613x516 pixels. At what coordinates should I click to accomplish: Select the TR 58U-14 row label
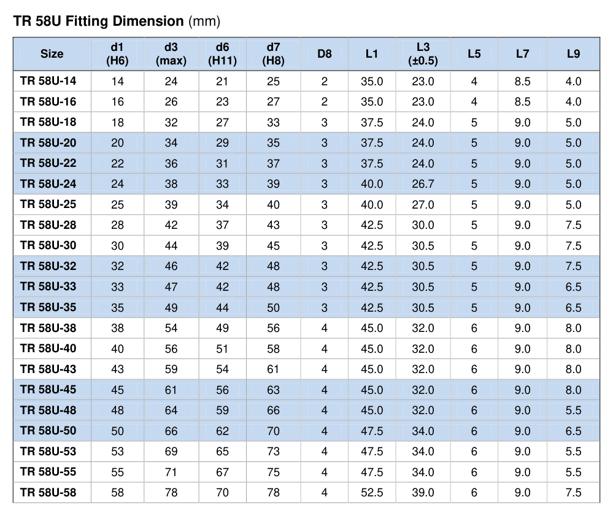point(48,81)
